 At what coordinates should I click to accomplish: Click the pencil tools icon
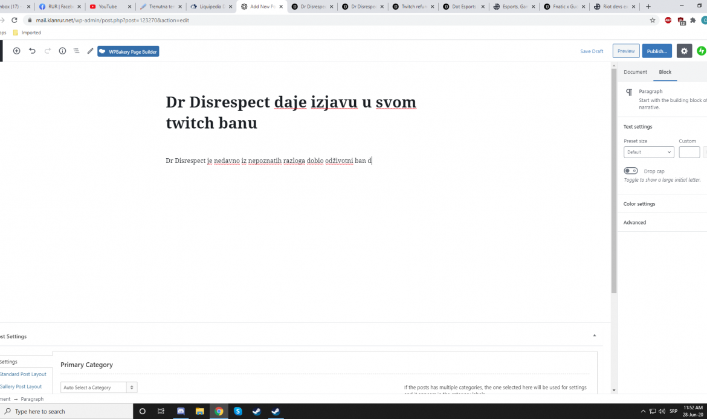(x=90, y=51)
